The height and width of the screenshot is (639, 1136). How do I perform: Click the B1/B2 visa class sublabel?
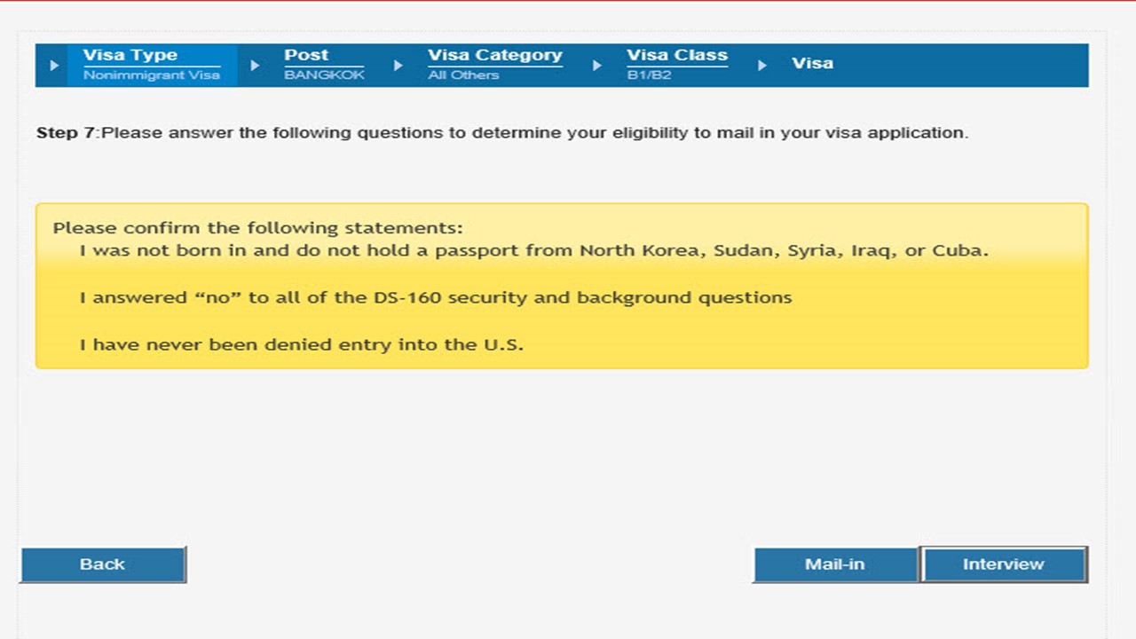649,75
